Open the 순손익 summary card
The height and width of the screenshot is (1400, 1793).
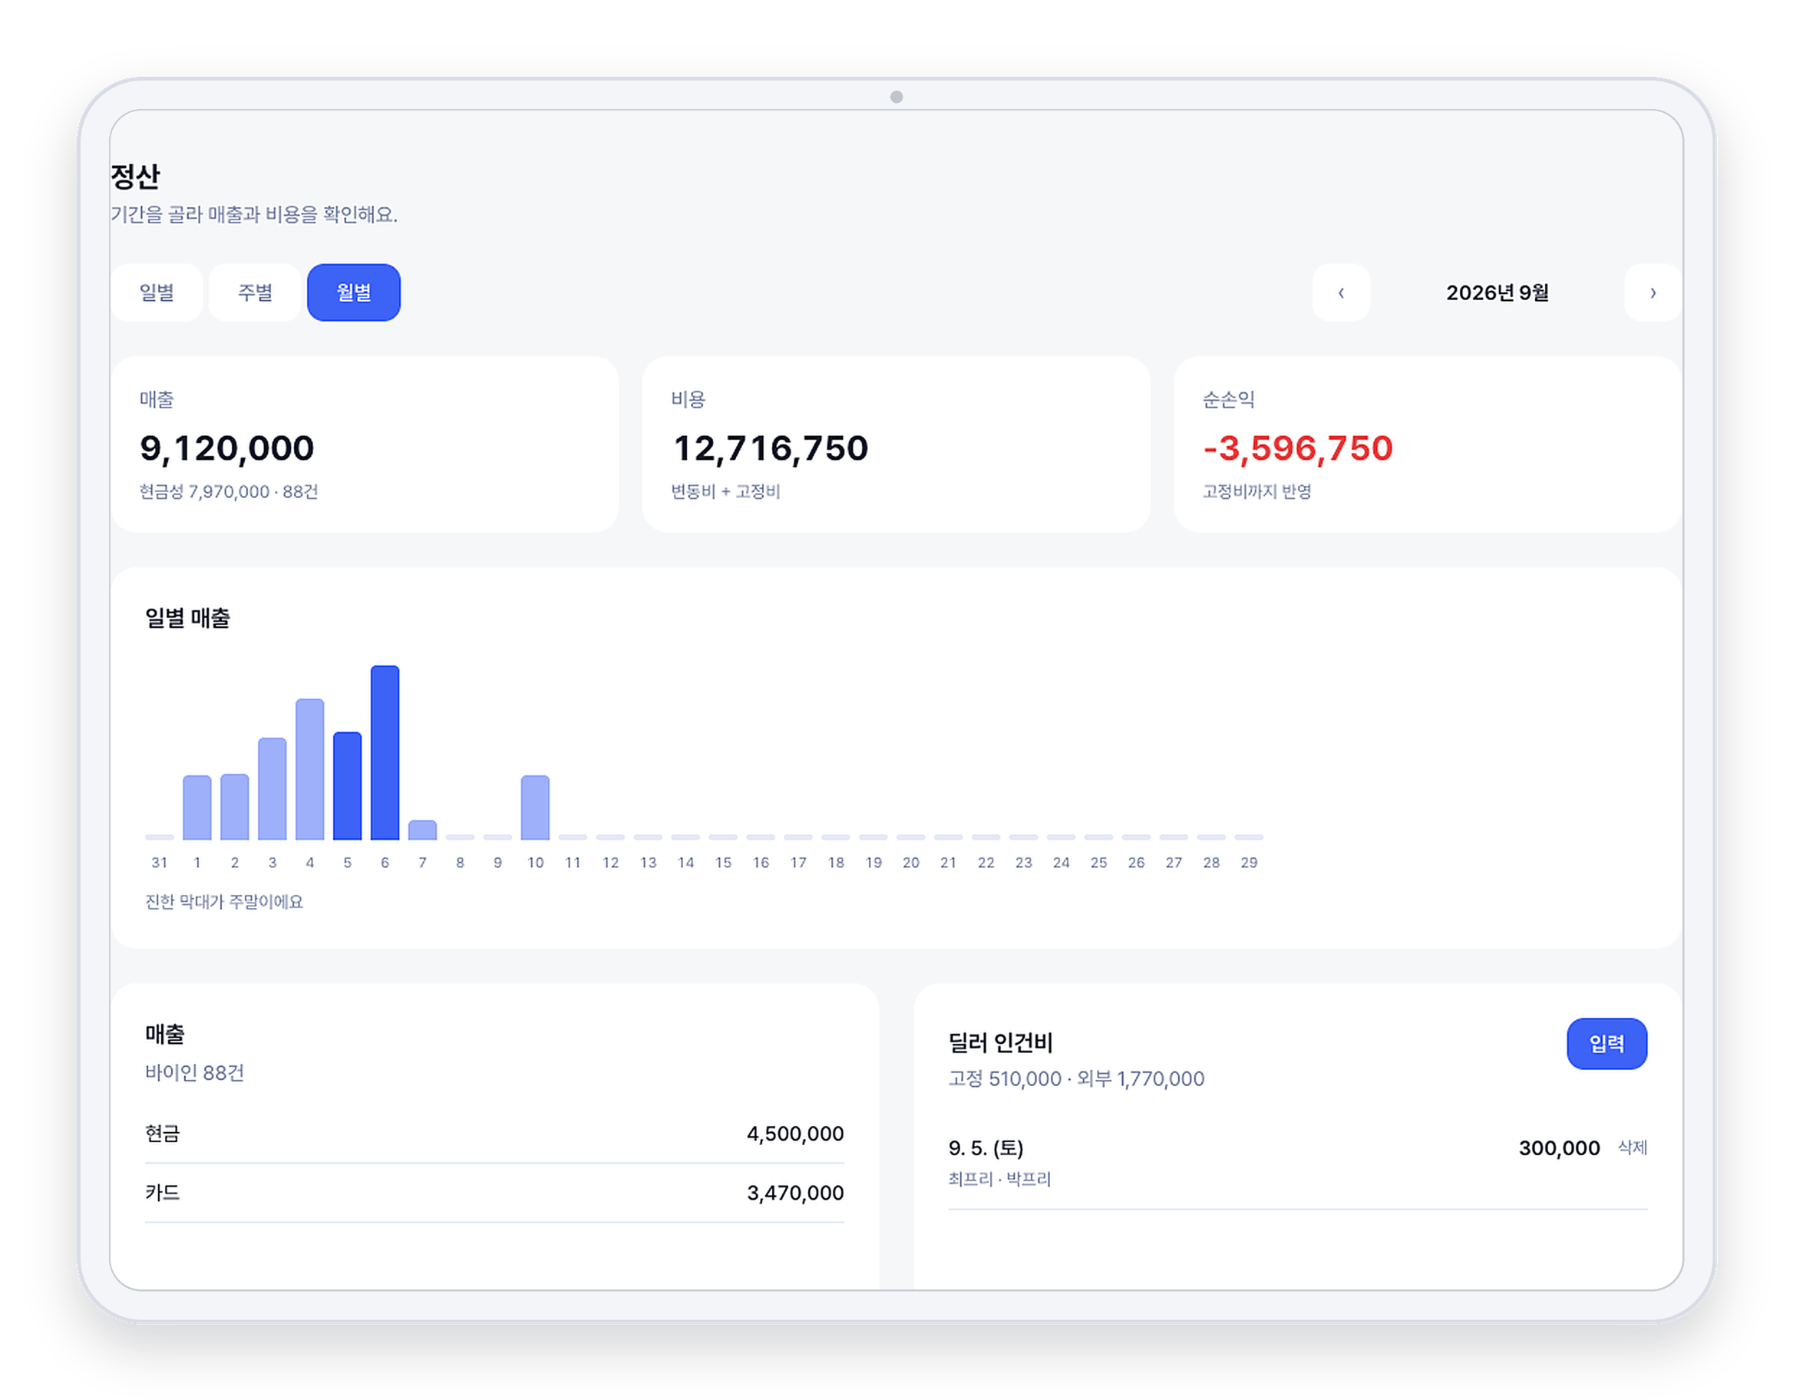(1428, 444)
